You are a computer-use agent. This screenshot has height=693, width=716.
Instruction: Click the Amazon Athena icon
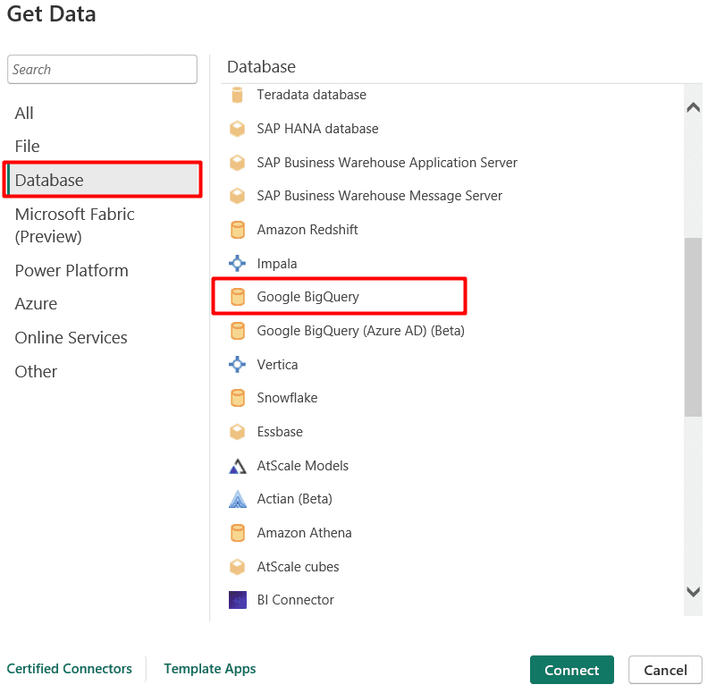(x=238, y=533)
